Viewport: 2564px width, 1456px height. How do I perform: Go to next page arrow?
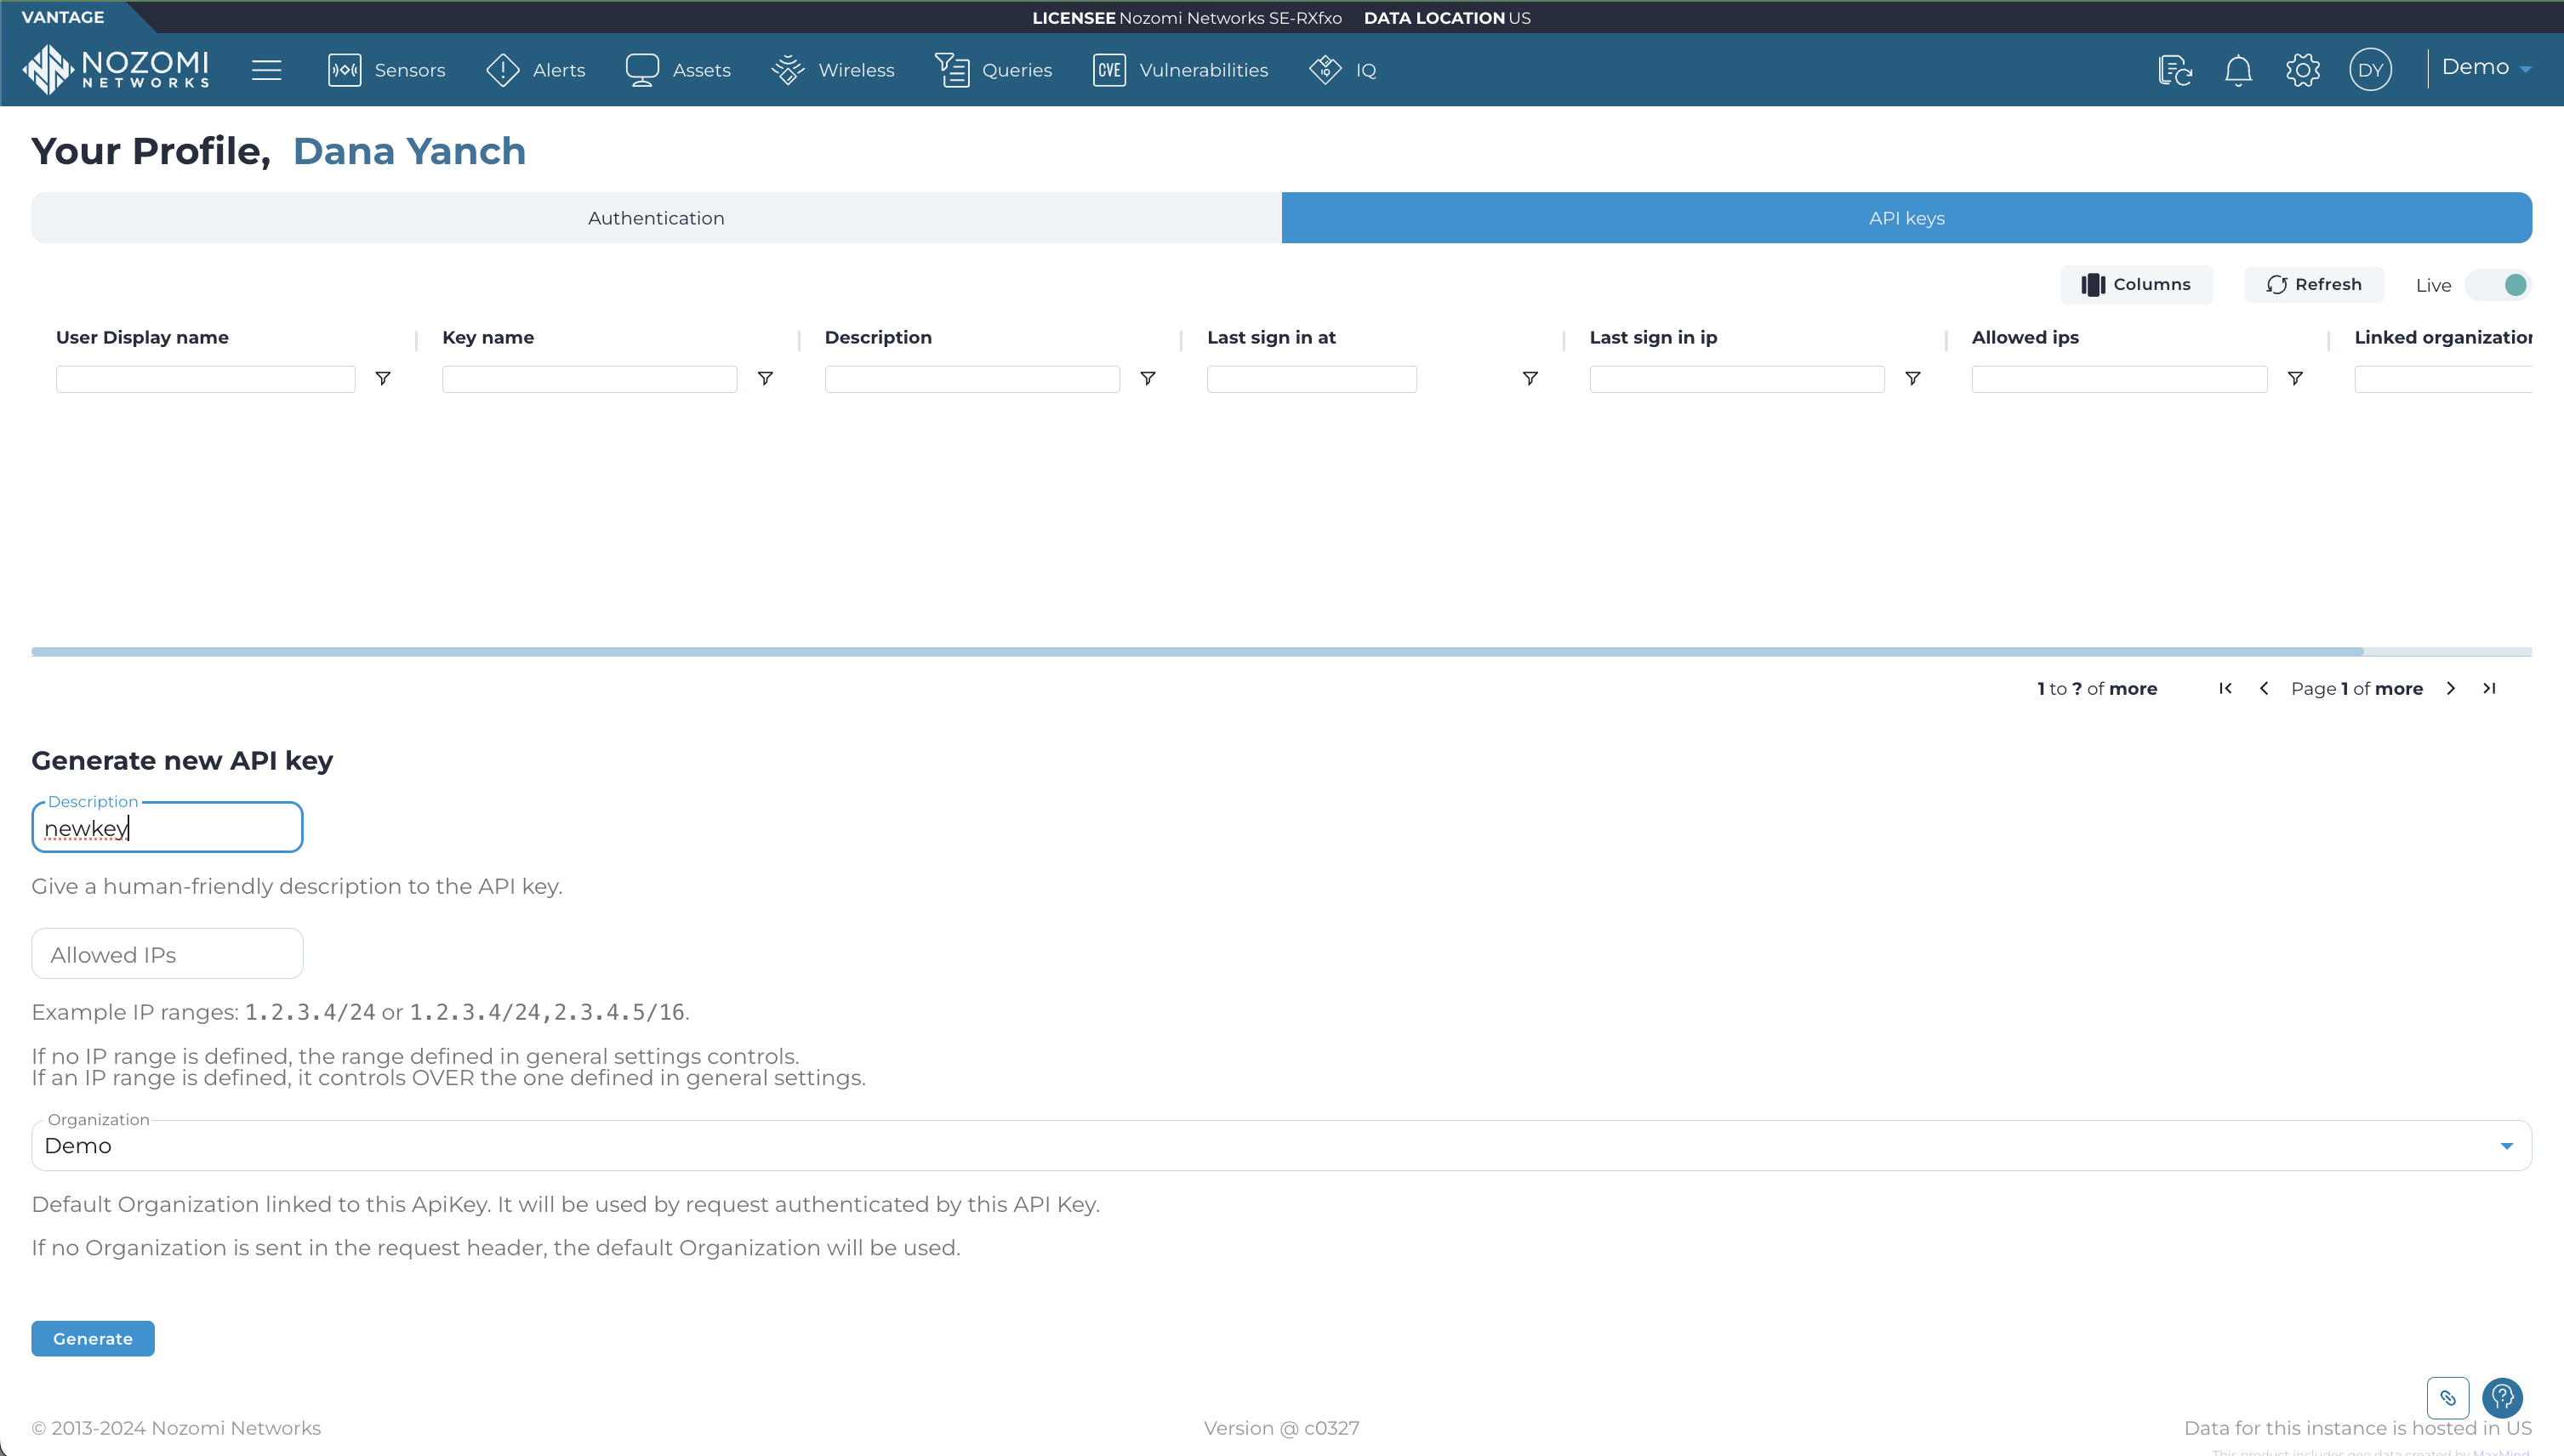click(2451, 688)
